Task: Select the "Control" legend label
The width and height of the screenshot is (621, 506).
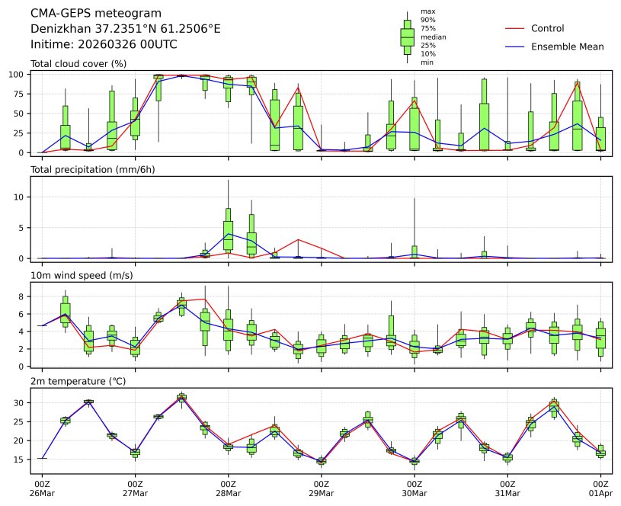Action: point(547,28)
